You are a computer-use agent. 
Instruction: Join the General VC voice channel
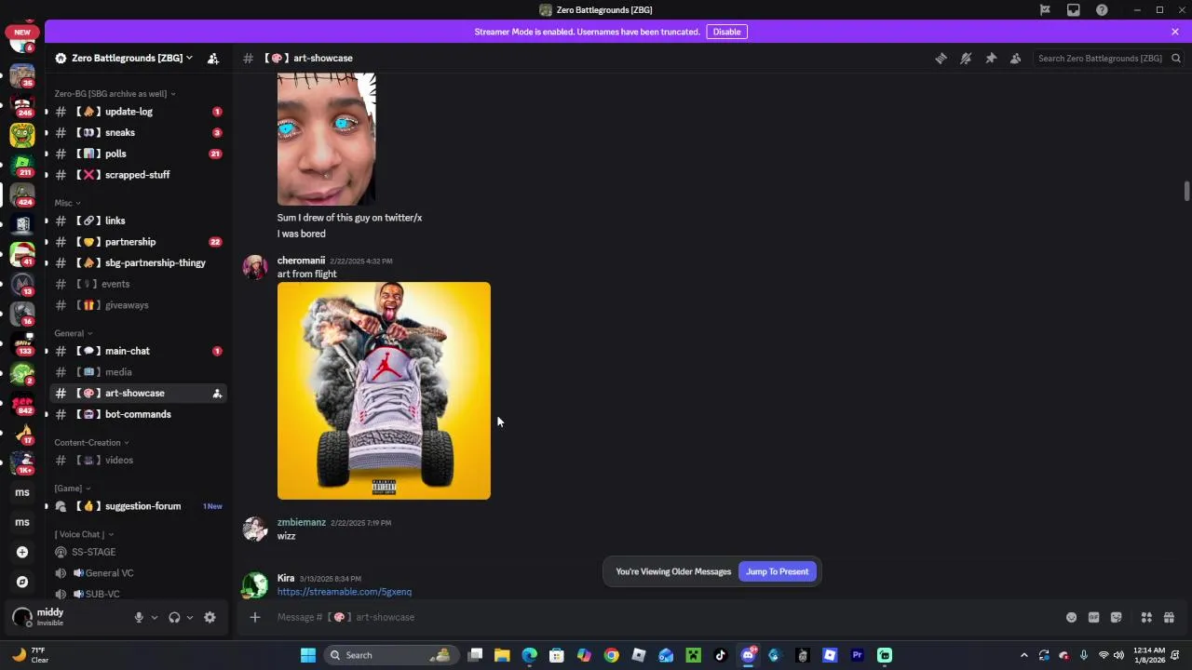coord(138,573)
